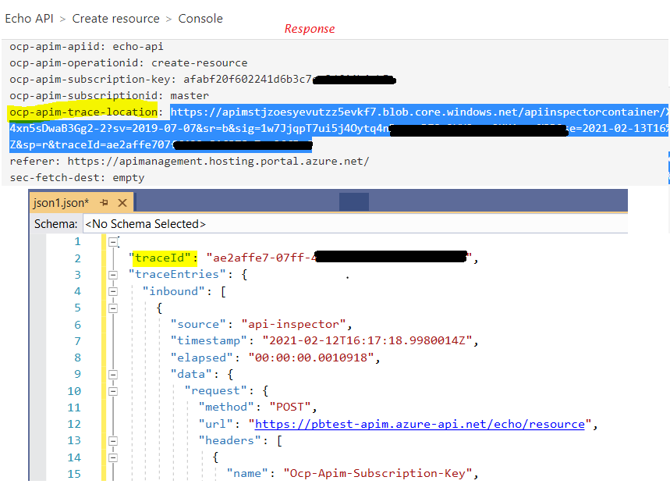
Task: Collapse the request node on line 10
Action: pyautogui.click(x=113, y=391)
